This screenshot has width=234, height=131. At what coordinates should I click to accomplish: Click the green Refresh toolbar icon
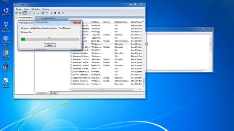click(34, 13)
